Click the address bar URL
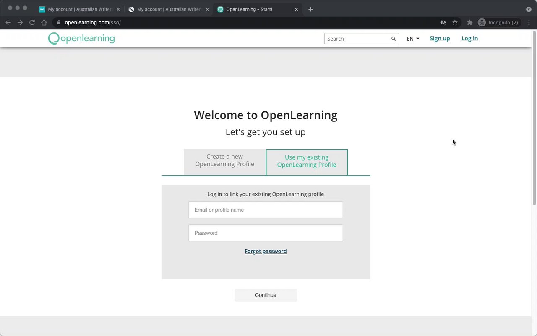This screenshot has height=336, width=537. [93, 22]
